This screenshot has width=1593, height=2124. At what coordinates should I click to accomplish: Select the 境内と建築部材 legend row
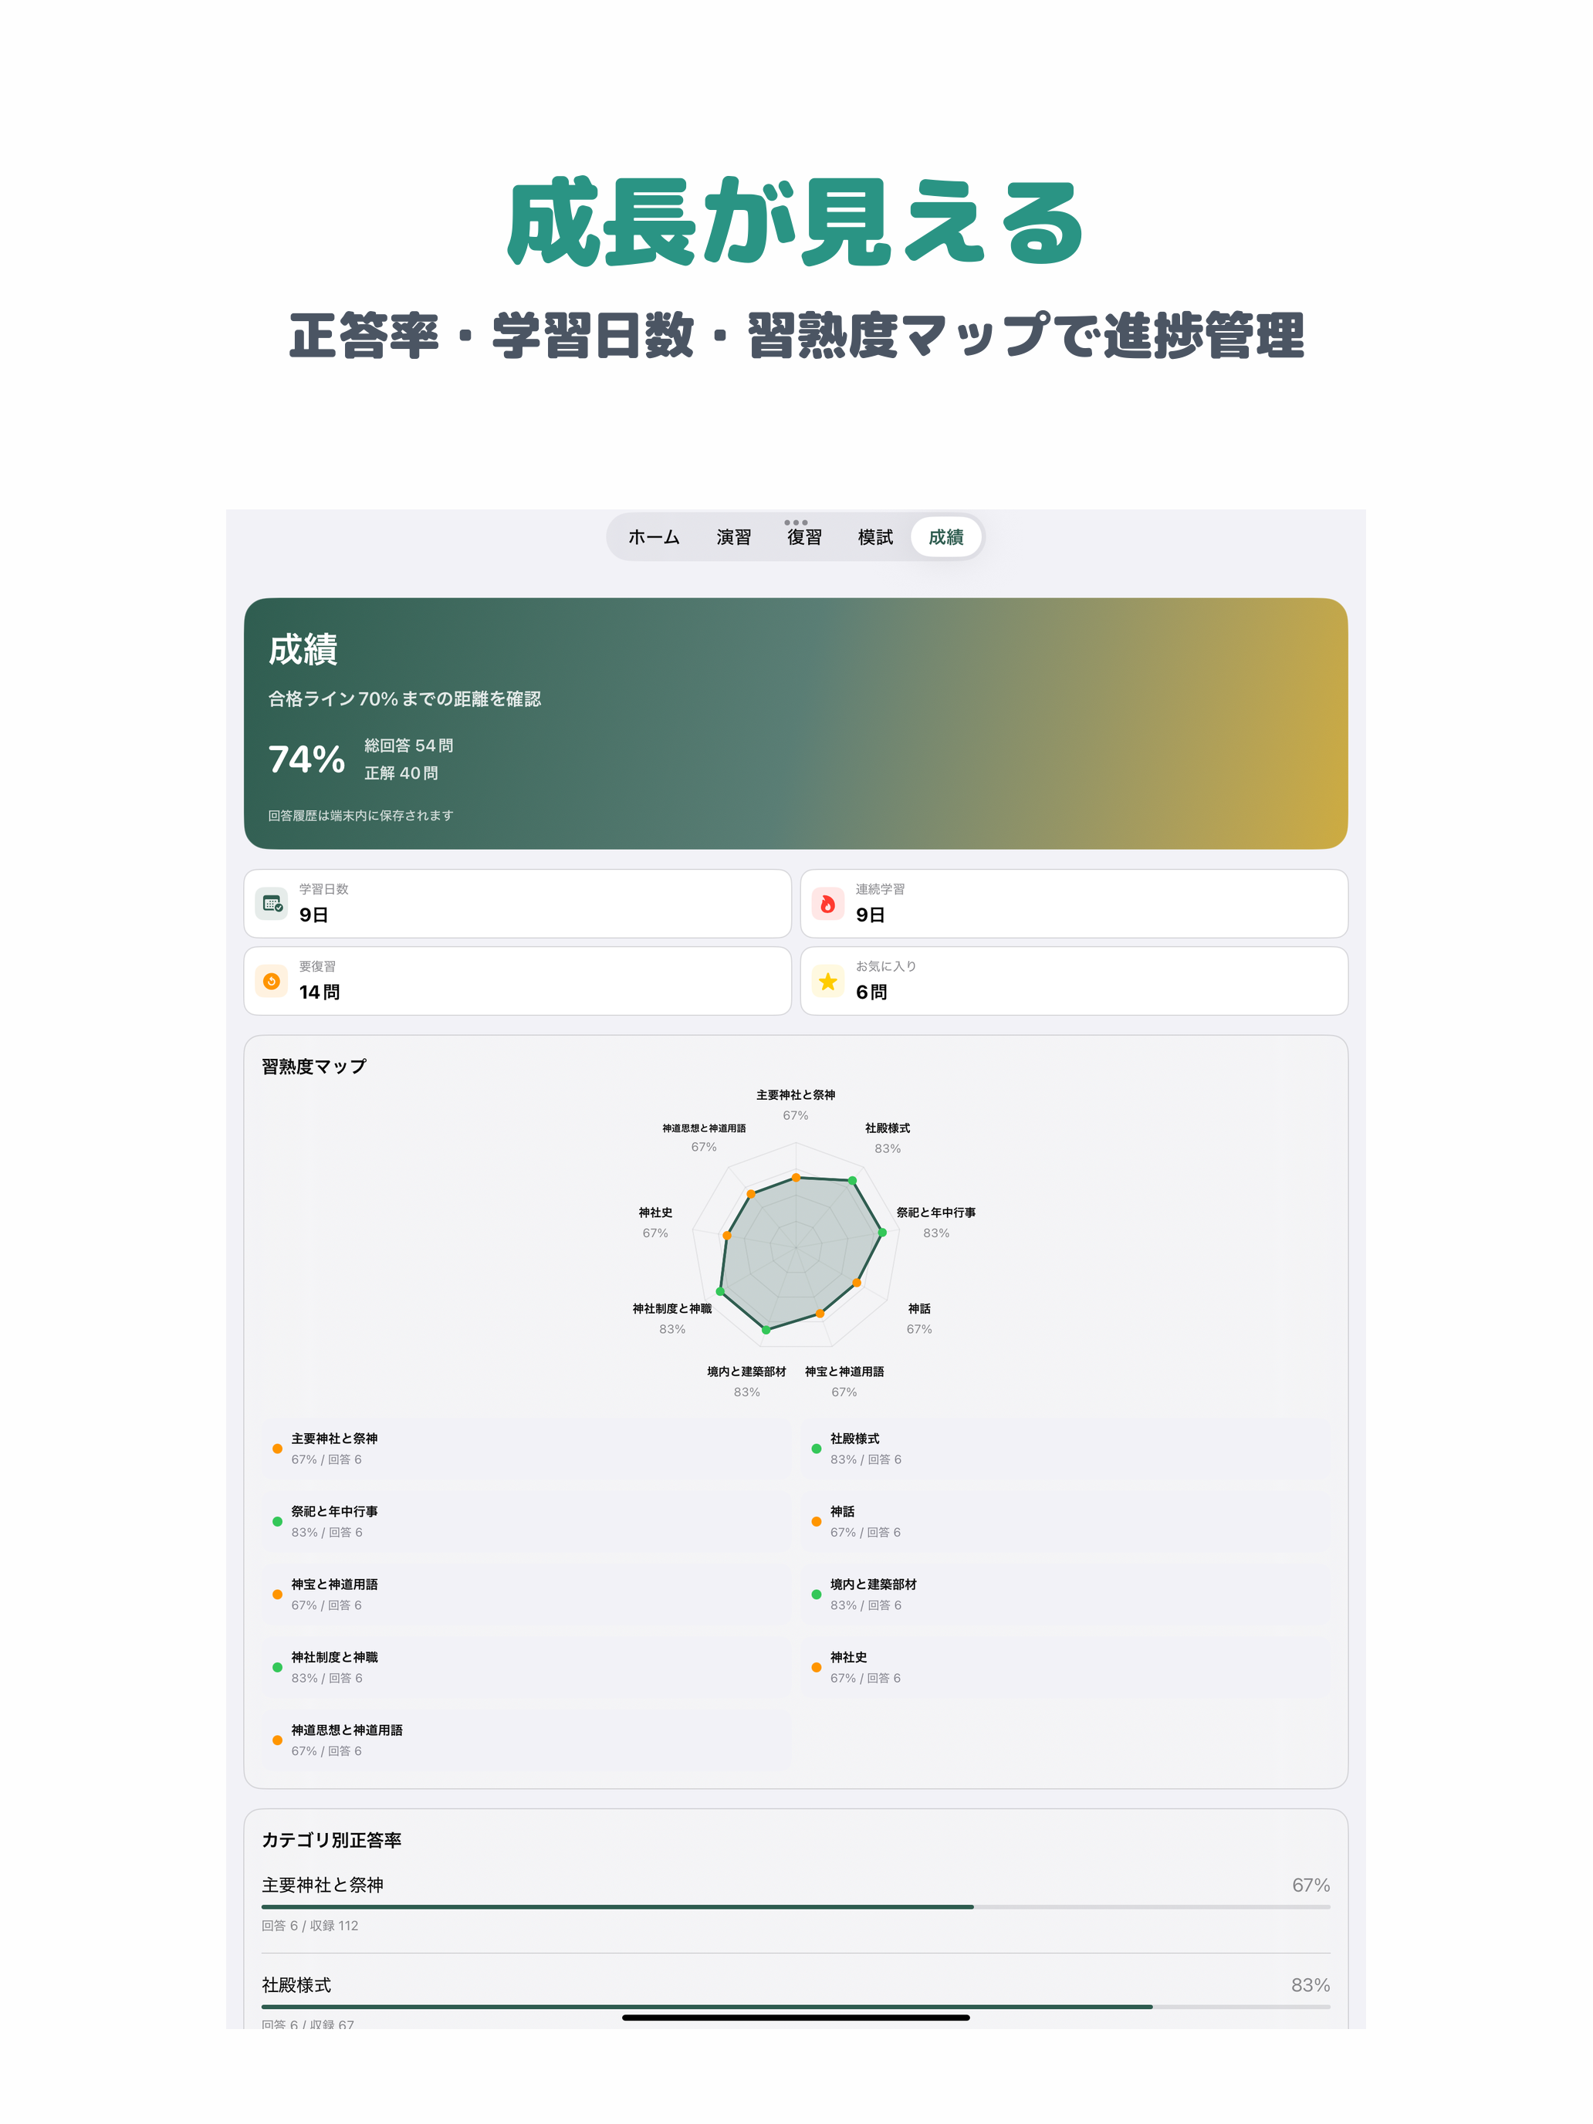[1066, 1594]
